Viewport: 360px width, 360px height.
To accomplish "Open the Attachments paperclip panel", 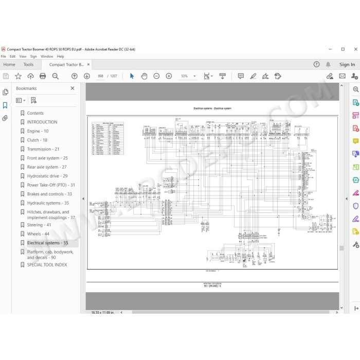I will 5,118.
